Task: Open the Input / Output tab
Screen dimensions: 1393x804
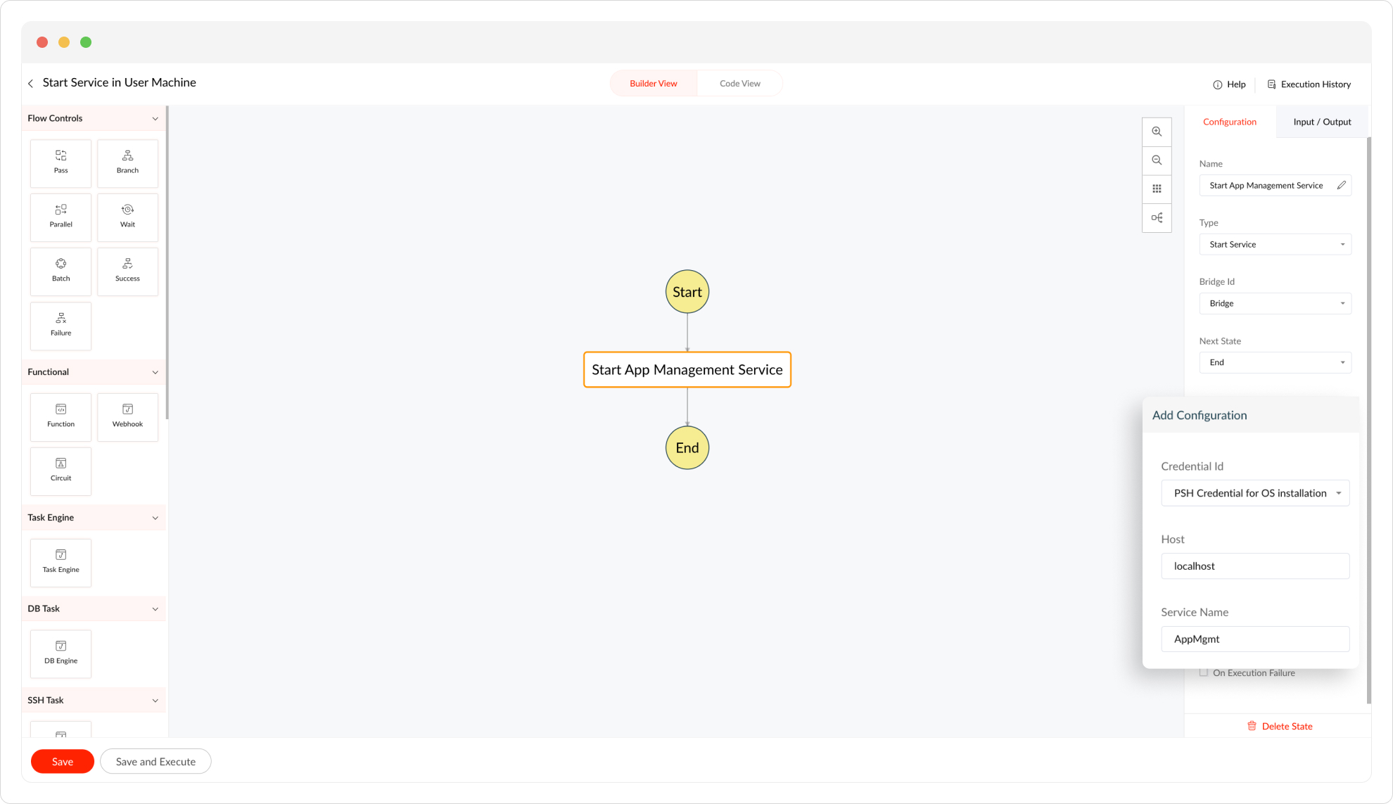Action: [x=1322, y=122]
